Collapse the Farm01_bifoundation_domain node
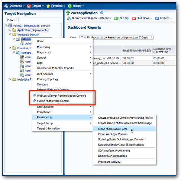 6,25
